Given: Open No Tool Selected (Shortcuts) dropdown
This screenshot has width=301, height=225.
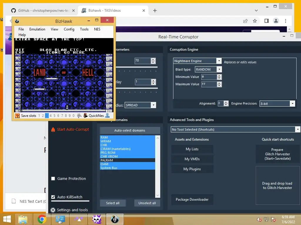Looking at the screenshot, I should tap(297, 129).
